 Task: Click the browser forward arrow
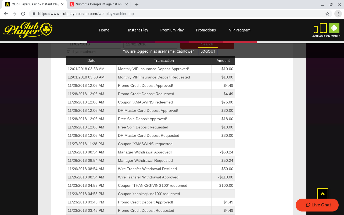(x=15, y=14)
